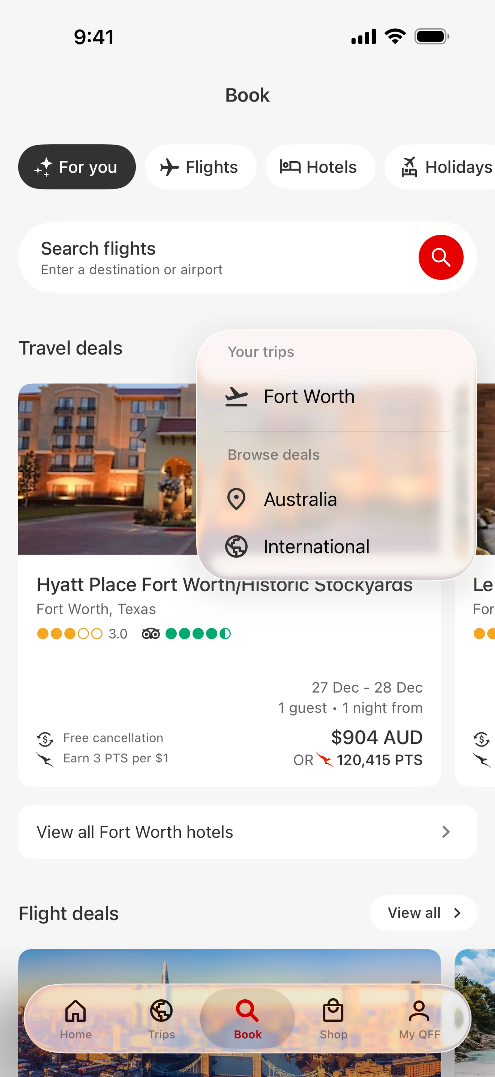Open the Home tab icon
495x1077 pixels.
pyautogui.click(x=76, y=1010)
